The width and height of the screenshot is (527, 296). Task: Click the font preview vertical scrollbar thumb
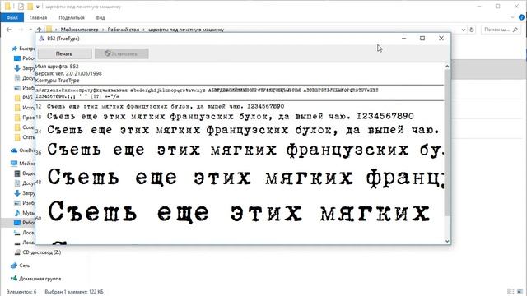click(447, 142)
